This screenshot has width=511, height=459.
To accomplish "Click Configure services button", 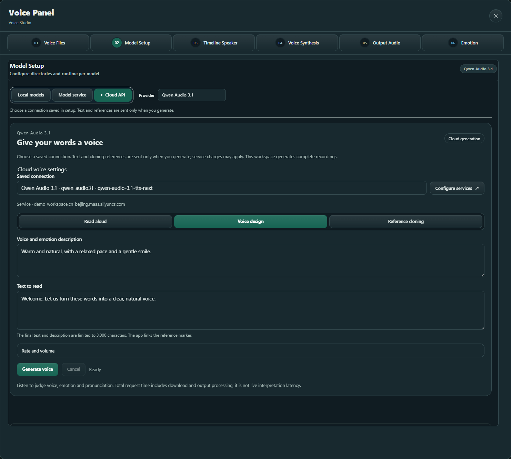I will (x=457, y=188).
